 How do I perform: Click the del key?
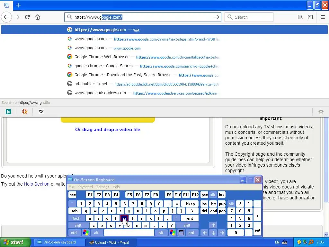204,211
